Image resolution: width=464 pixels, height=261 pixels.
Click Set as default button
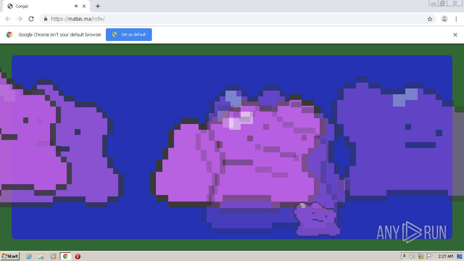pyautogui.click(x=129, y=34)
